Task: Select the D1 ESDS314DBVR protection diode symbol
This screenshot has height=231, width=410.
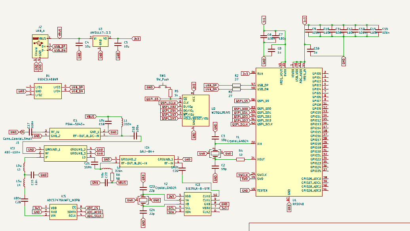Action: point(48,91)
